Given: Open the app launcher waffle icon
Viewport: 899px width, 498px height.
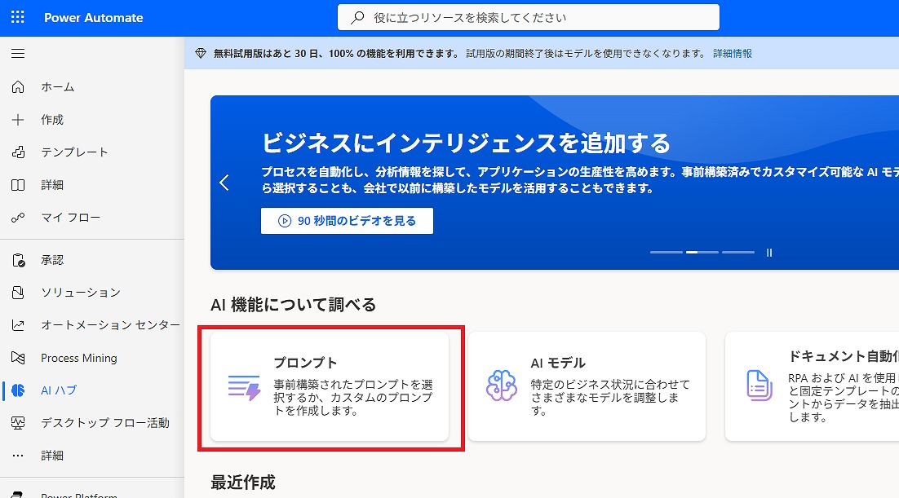Looking at the screenshot, I should click(x=18, y=17).
